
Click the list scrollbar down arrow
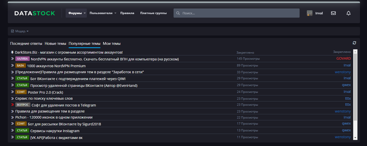coord(355,138)
